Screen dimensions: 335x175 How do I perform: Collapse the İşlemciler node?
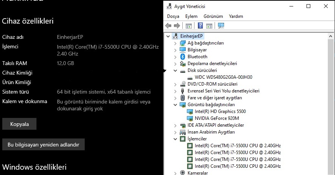(x=175, y=139)
